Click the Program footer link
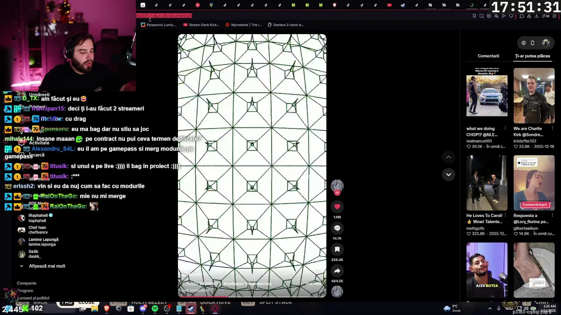This screenshot has width=561, height=315. tap(25, 290)
